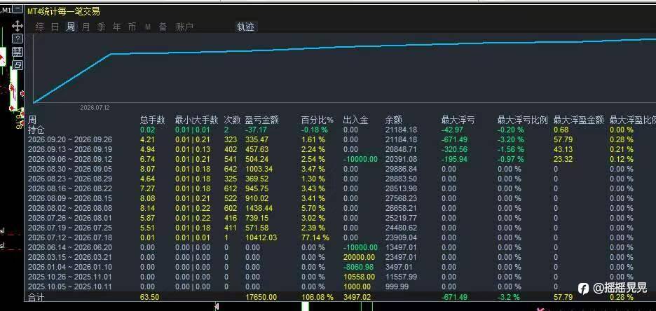Click the deposit amount 10558.00

pyautogui.click(x=359, y=277)
